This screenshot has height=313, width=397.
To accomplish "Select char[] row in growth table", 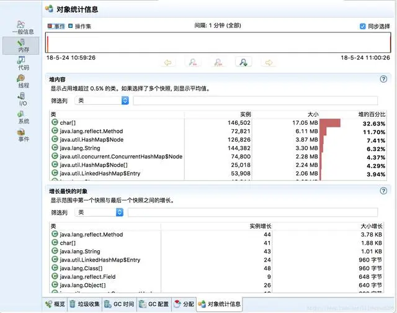I will pyautogui.click(x=216, y=243).
